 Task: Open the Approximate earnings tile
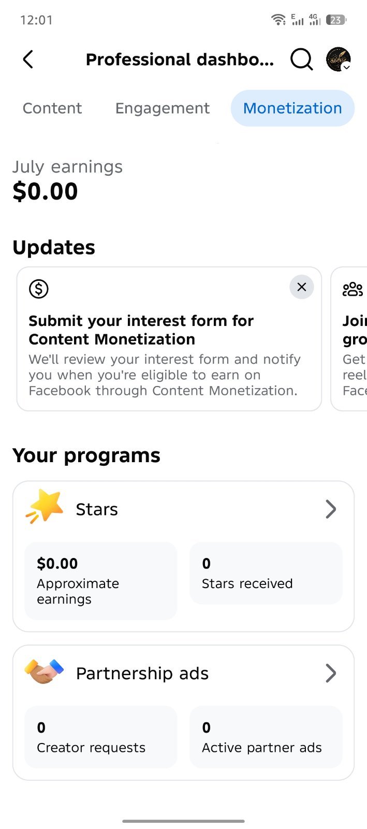[101, 581]
